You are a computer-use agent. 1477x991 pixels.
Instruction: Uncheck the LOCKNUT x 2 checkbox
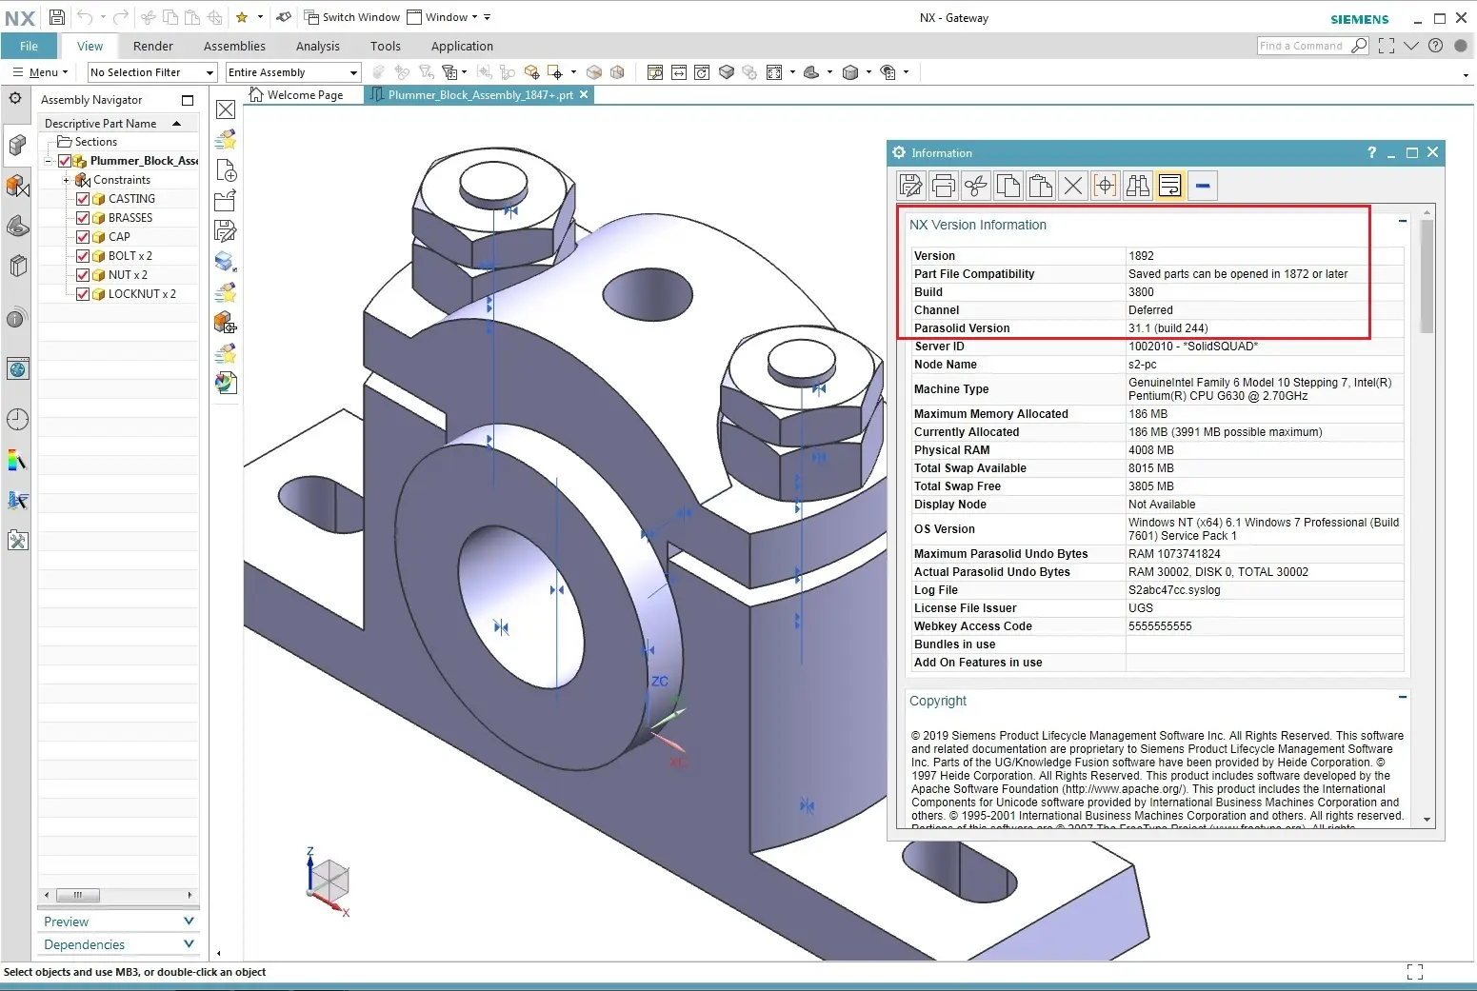[x=83, y=293]
